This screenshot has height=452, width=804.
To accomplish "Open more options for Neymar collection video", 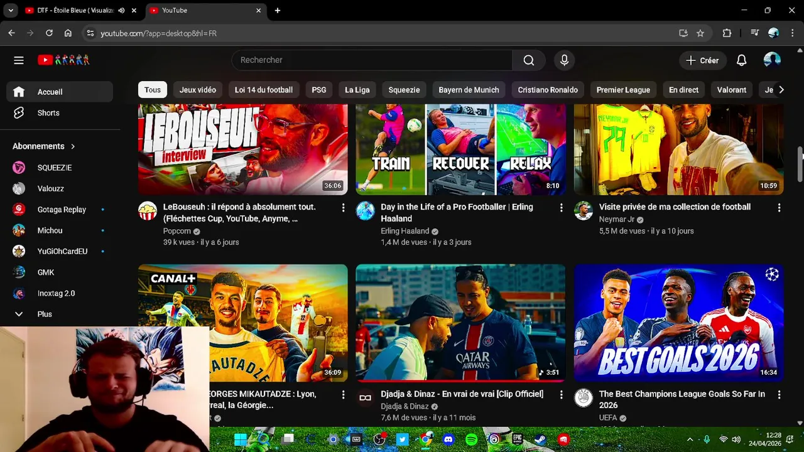I will pyautogui.click(x=779, y=207).
